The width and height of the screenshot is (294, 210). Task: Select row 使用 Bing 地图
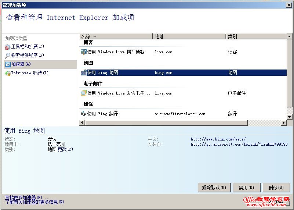point(183,73)
